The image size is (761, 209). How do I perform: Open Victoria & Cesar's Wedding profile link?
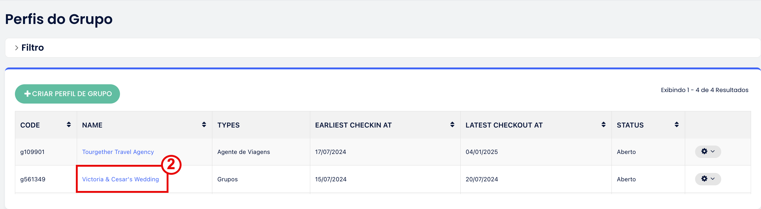coord(120,179)
